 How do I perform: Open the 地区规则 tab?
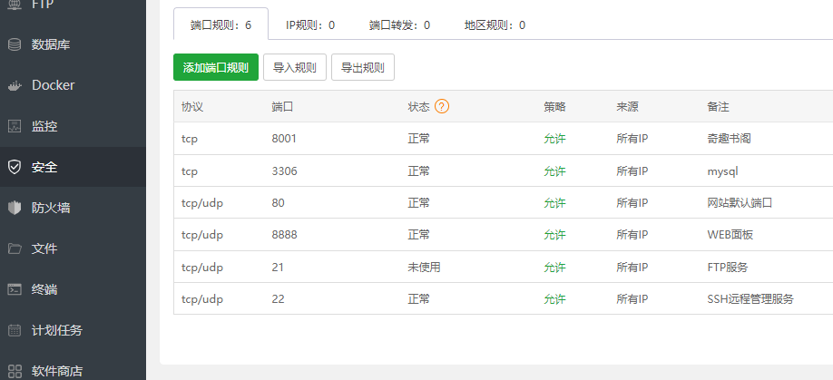[x=495, y=24]
